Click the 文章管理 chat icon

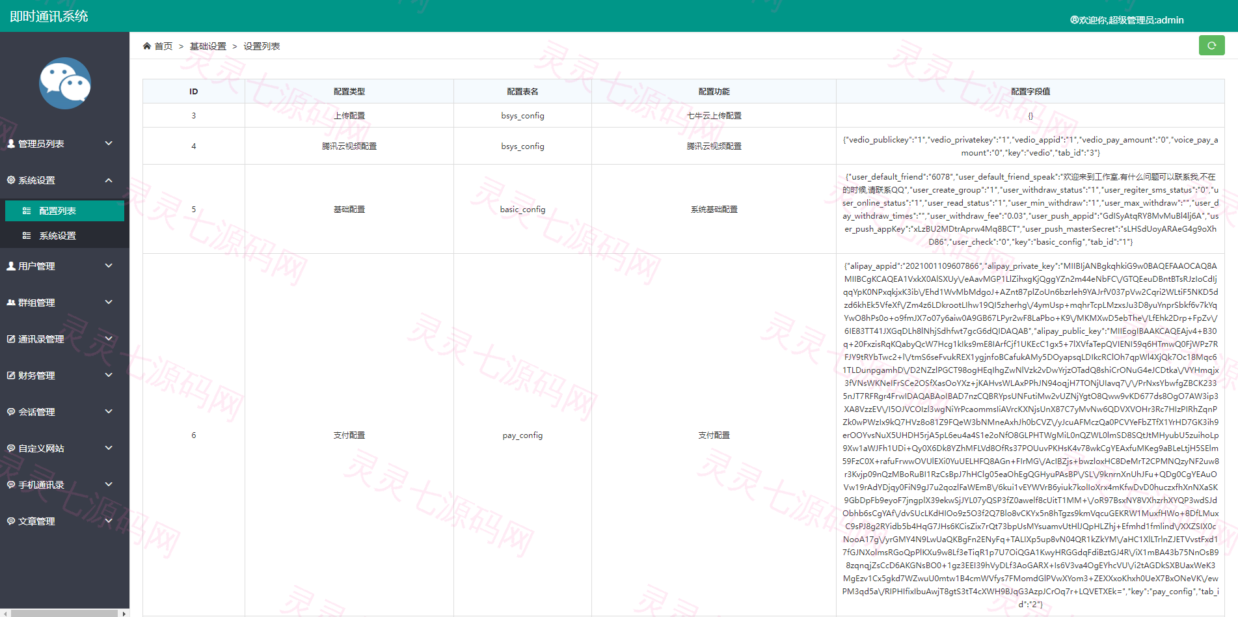pyautogui.click(x=11, y=521)
